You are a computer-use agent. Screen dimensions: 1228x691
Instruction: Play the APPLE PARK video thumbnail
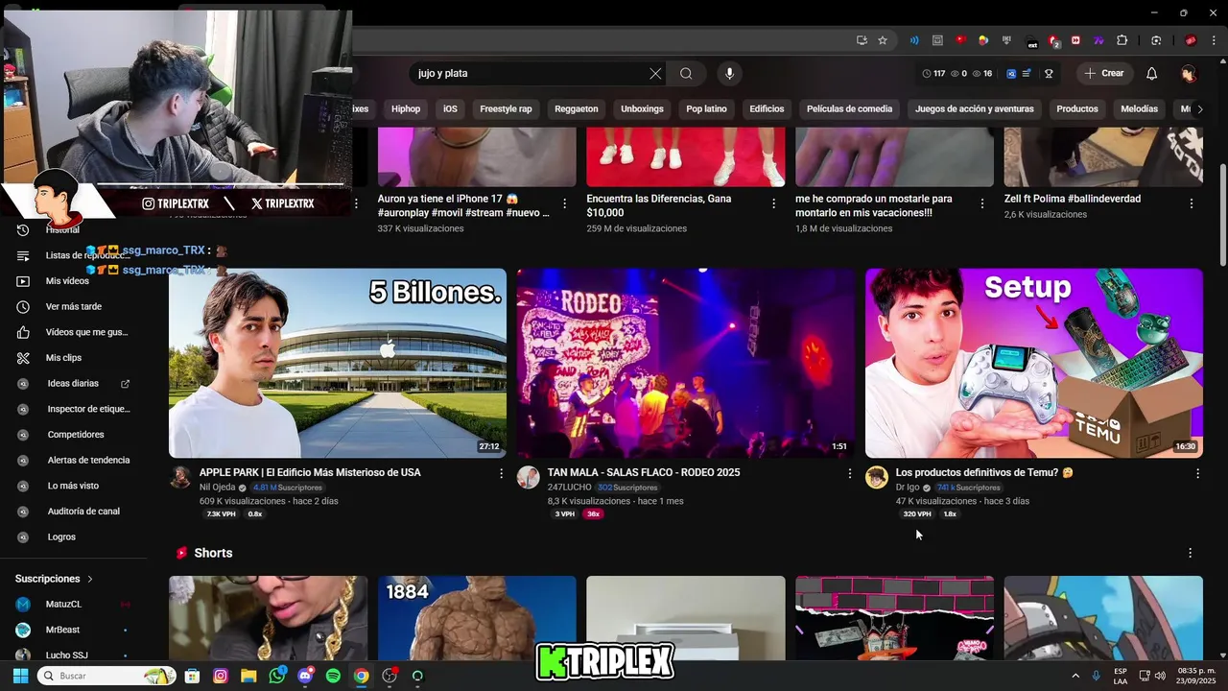(338, 363)
